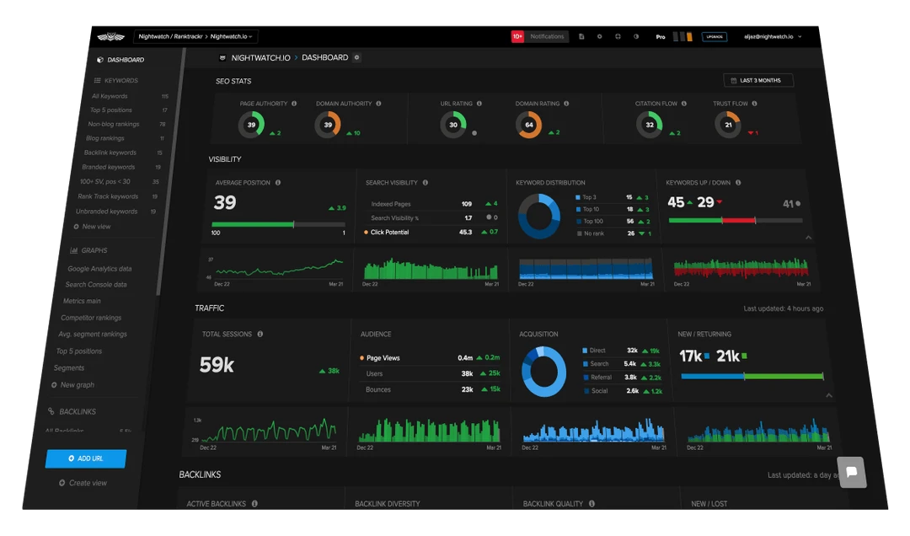Screen dimensions: 910x536
Task: Click Create view in sidebar
Action: (x=83, y=483)
